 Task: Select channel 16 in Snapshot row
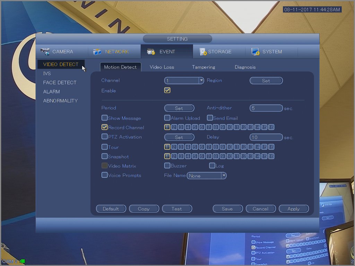pos(271,157)
